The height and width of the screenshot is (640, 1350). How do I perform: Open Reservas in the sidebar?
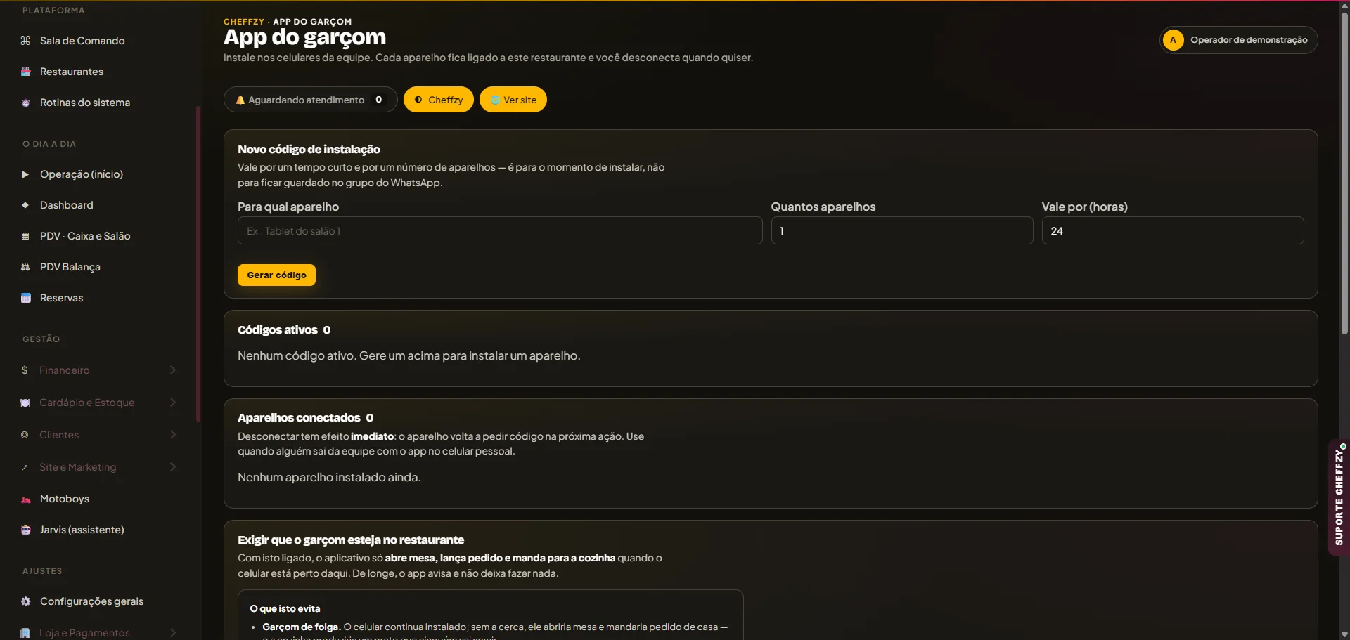[98, 298]
